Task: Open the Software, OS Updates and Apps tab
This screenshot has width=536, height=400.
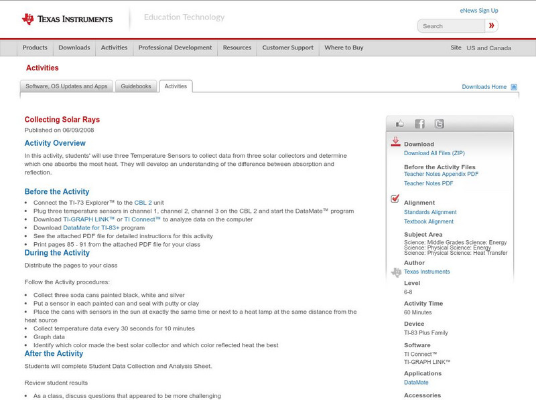Action: click(x=66, y=86)
